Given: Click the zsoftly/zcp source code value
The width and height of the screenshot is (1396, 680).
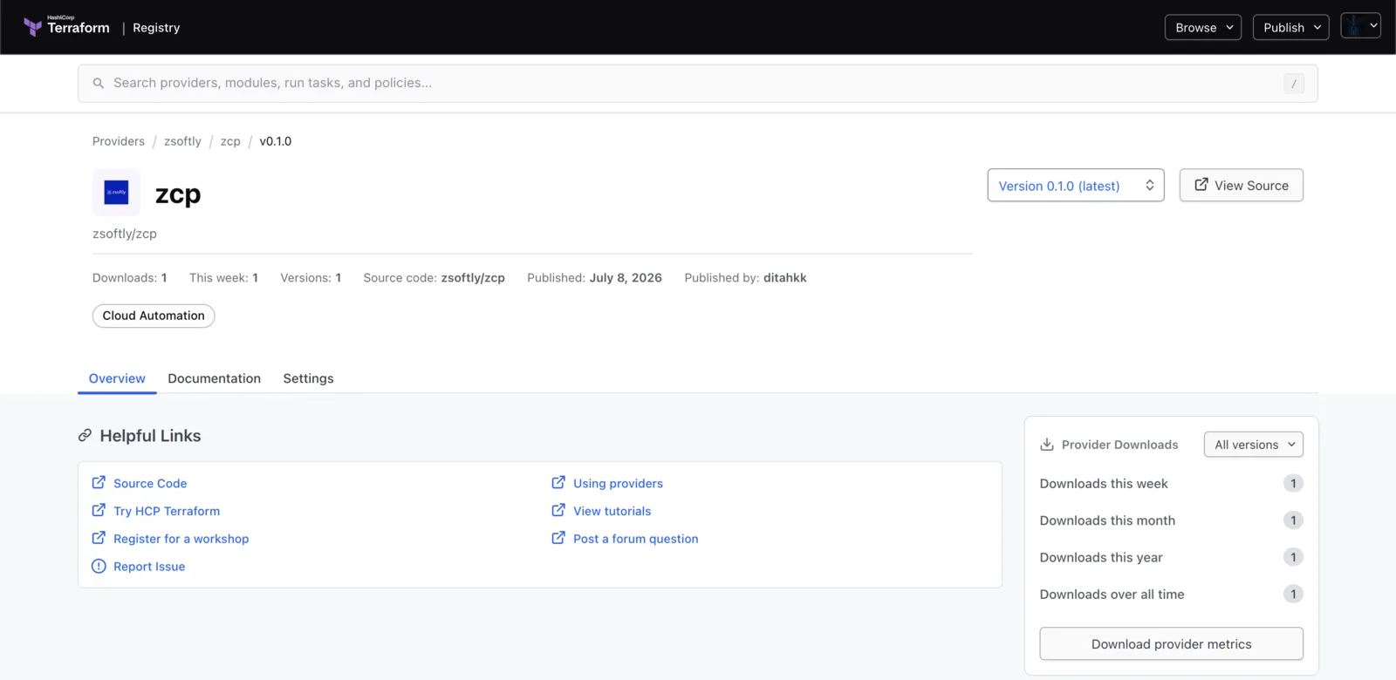Looking at the screenshot, I should pos(473,278).
